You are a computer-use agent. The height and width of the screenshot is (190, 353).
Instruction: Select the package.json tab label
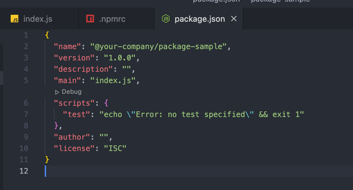click(x=200, y=19)
